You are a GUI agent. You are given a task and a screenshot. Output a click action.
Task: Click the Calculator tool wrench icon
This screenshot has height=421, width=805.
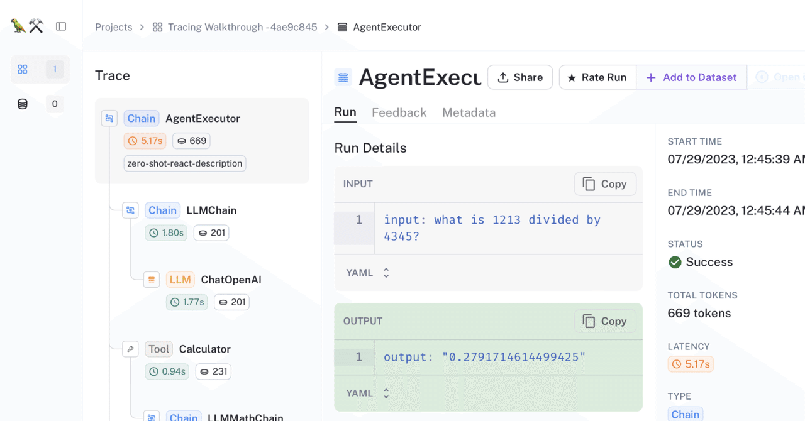131,349
